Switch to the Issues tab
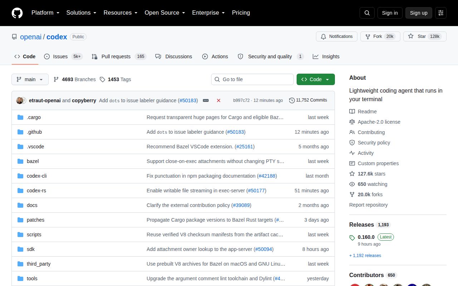 click(x=63, y=56)
